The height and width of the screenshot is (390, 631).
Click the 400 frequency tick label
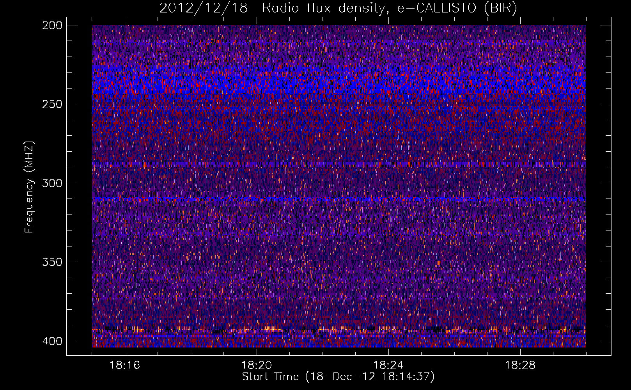coord(52,341)
